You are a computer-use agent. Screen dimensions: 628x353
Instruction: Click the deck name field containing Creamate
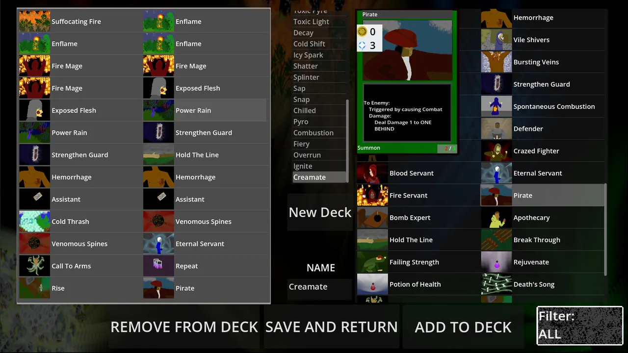coord(320,287)
